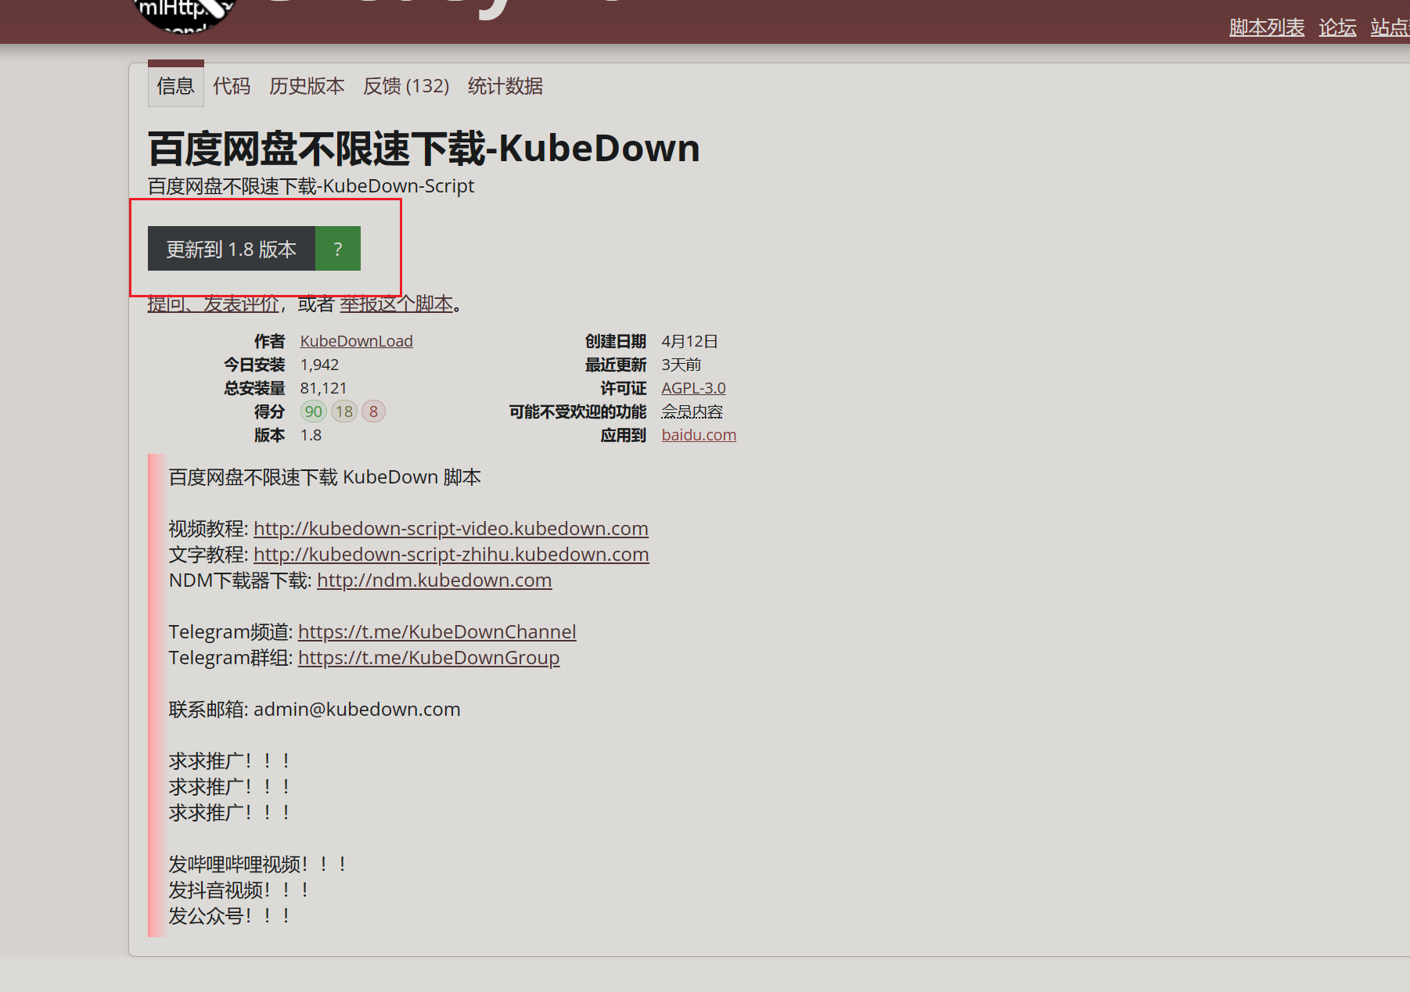Open the green question mark help button

coord(338,249)
